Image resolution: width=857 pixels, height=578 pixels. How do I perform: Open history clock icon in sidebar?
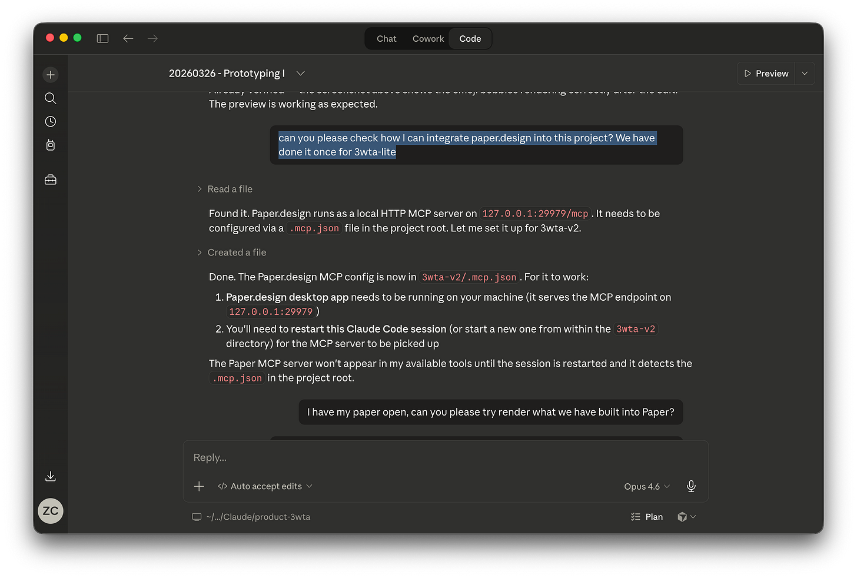51,121
